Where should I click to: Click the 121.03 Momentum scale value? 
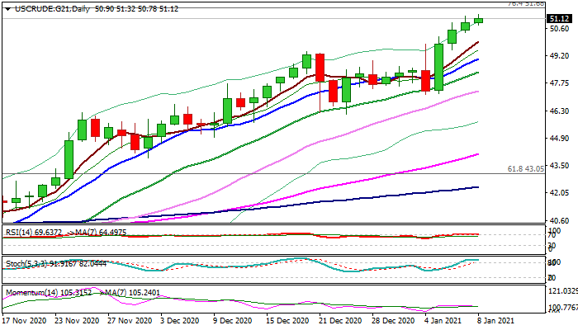pyautogui.click(x=561, y=291)
